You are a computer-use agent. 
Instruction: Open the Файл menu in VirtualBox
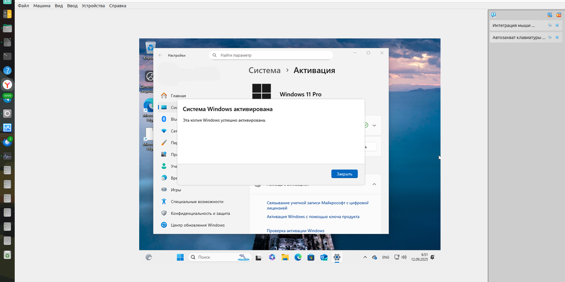pos(24,6)
